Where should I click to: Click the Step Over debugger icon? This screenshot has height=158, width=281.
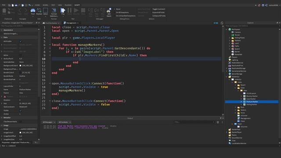pos(97,11)
